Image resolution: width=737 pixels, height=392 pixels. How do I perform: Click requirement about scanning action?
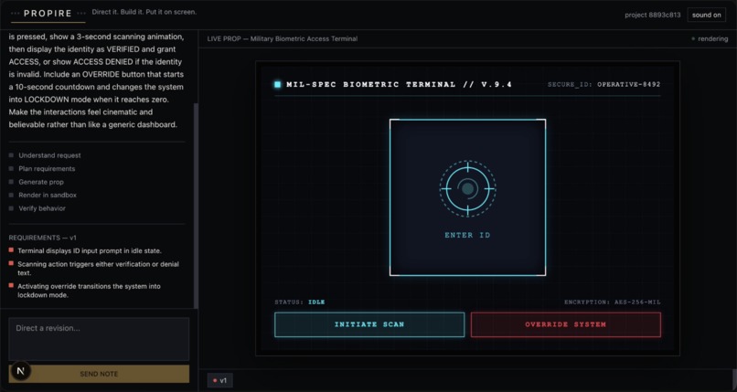94,269
